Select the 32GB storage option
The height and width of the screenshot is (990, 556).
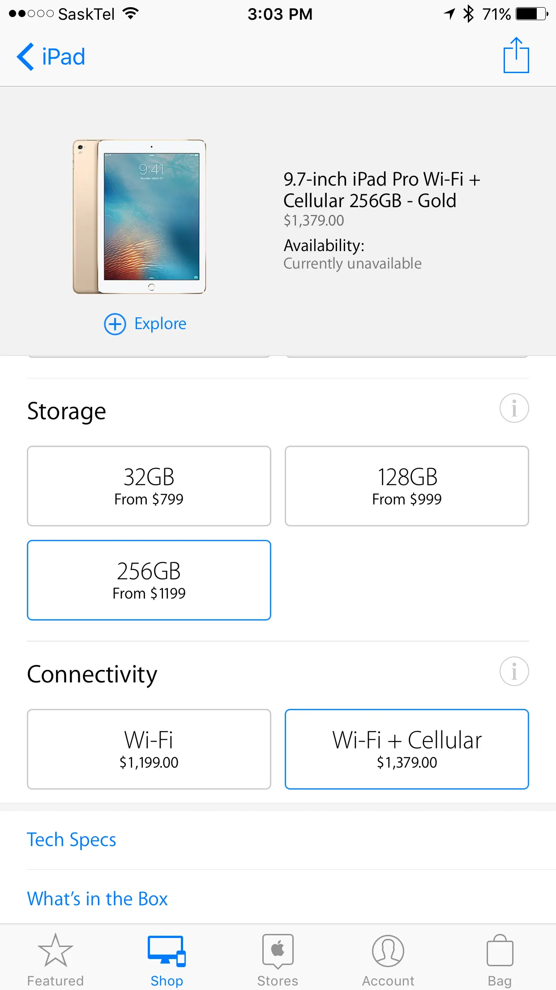point(149,486)
